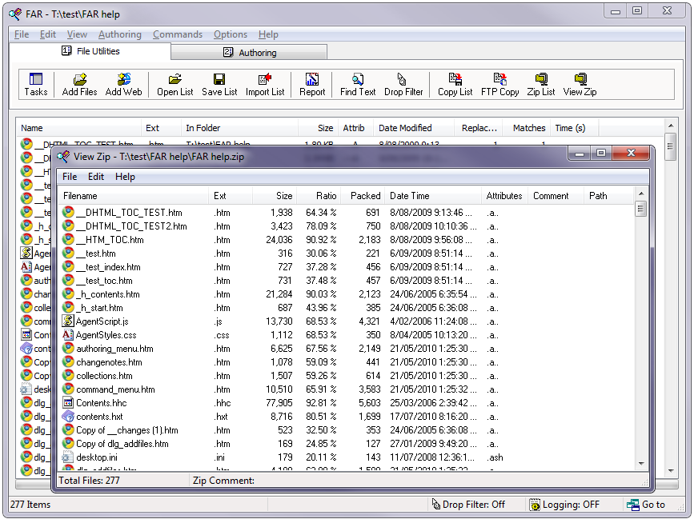The height and width of the screenshot is (523, 694).
Task: Switch to the Authoring tab
Action: (x=249, y=53)
